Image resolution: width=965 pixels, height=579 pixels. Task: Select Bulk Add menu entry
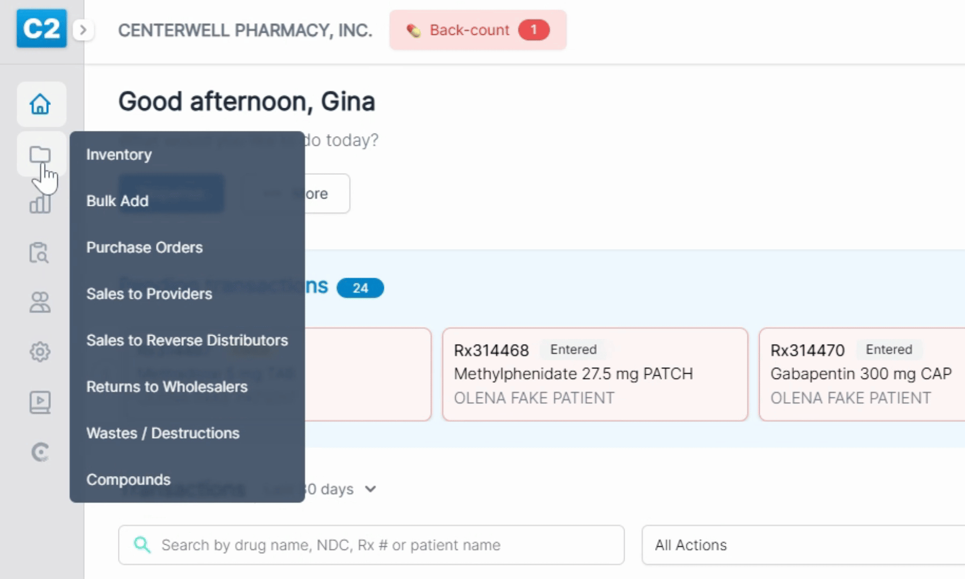[117, 201]
